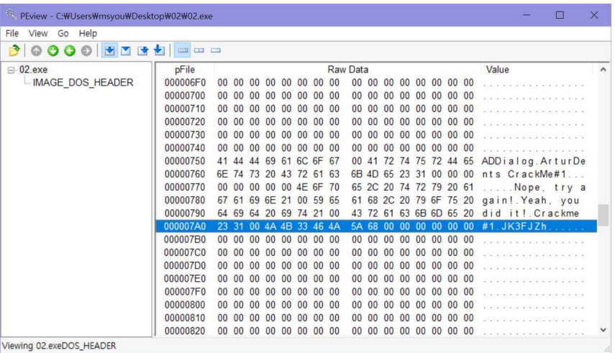Select row at offset 000007F0

coord(376,292)
